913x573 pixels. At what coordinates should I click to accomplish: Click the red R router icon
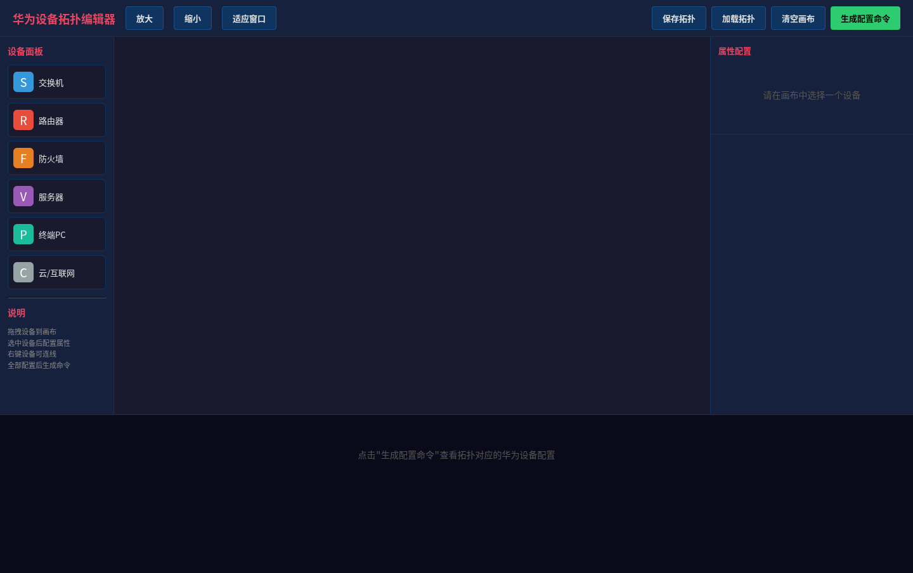(23, 120)
